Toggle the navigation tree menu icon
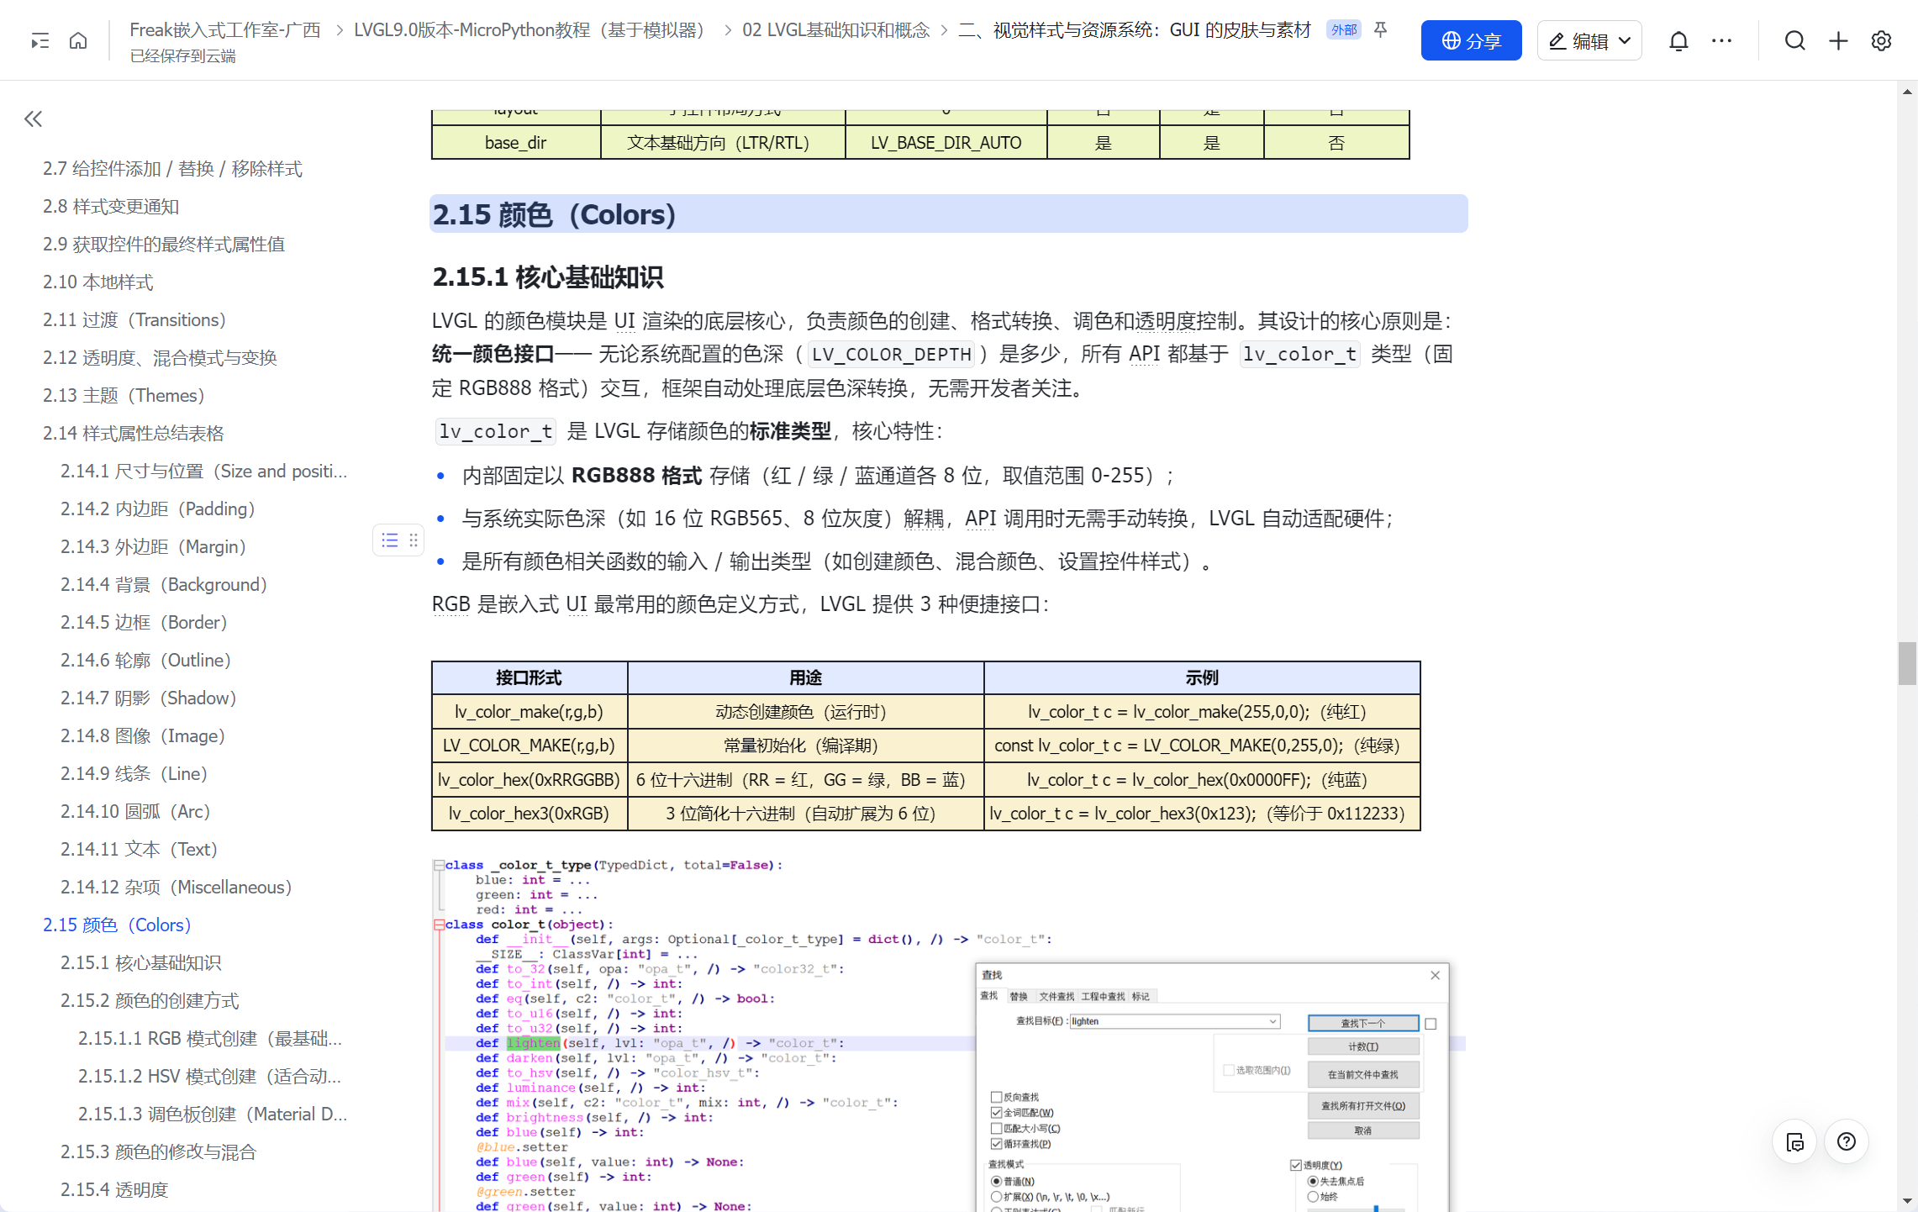 click(40, 40)
